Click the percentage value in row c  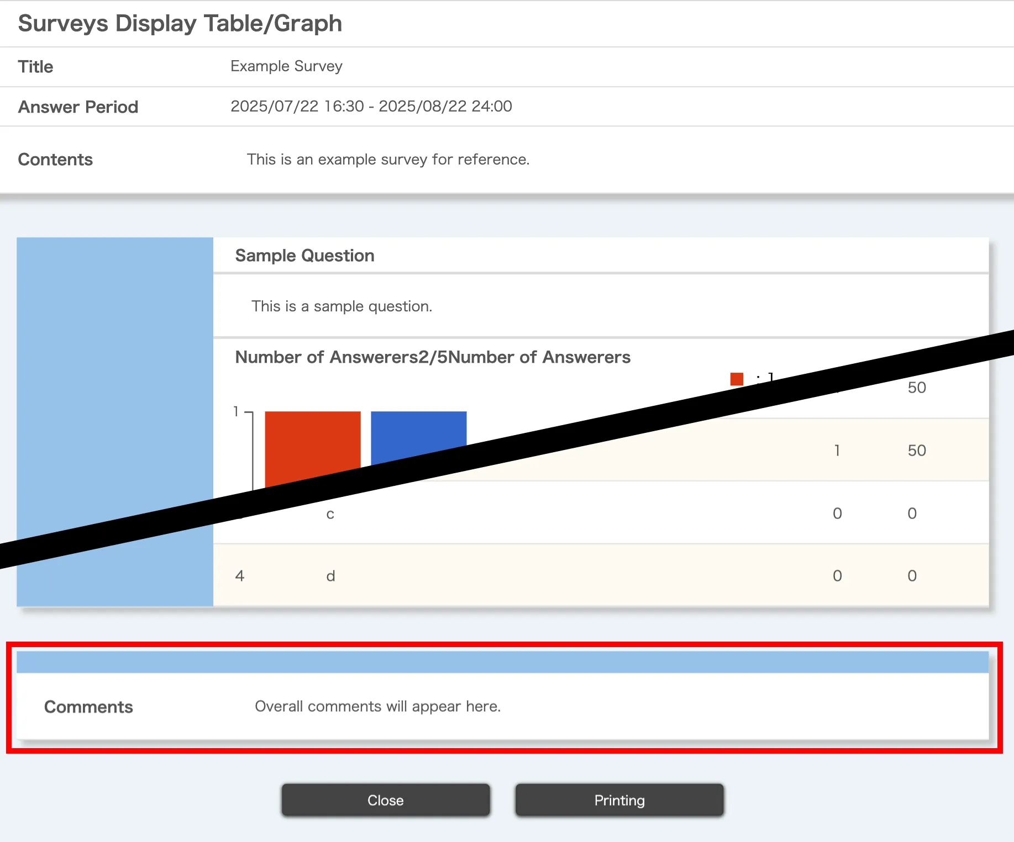[912, 513]
